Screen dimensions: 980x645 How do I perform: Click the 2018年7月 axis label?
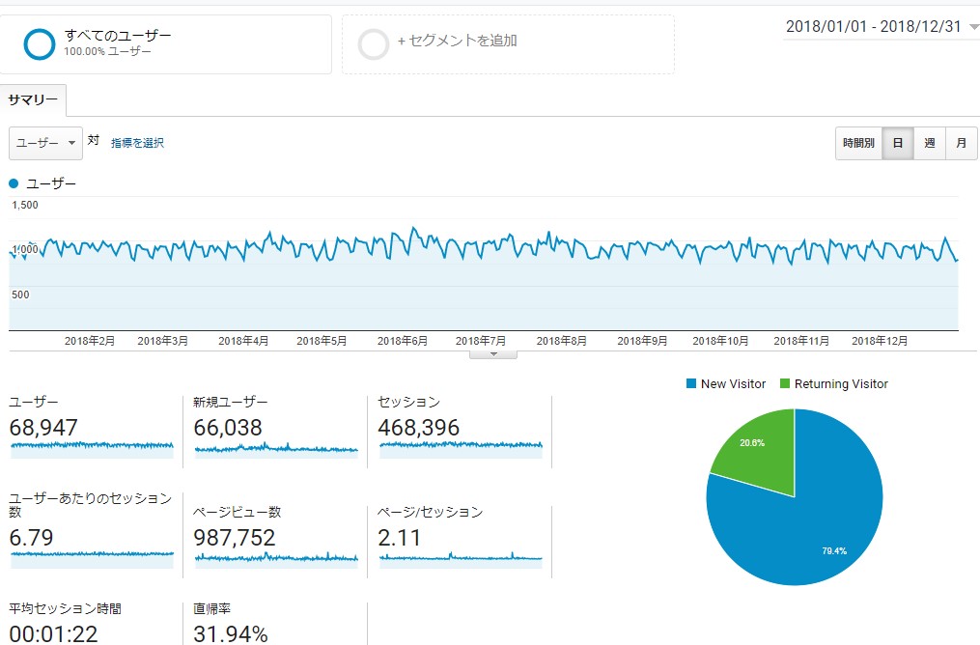481,341
